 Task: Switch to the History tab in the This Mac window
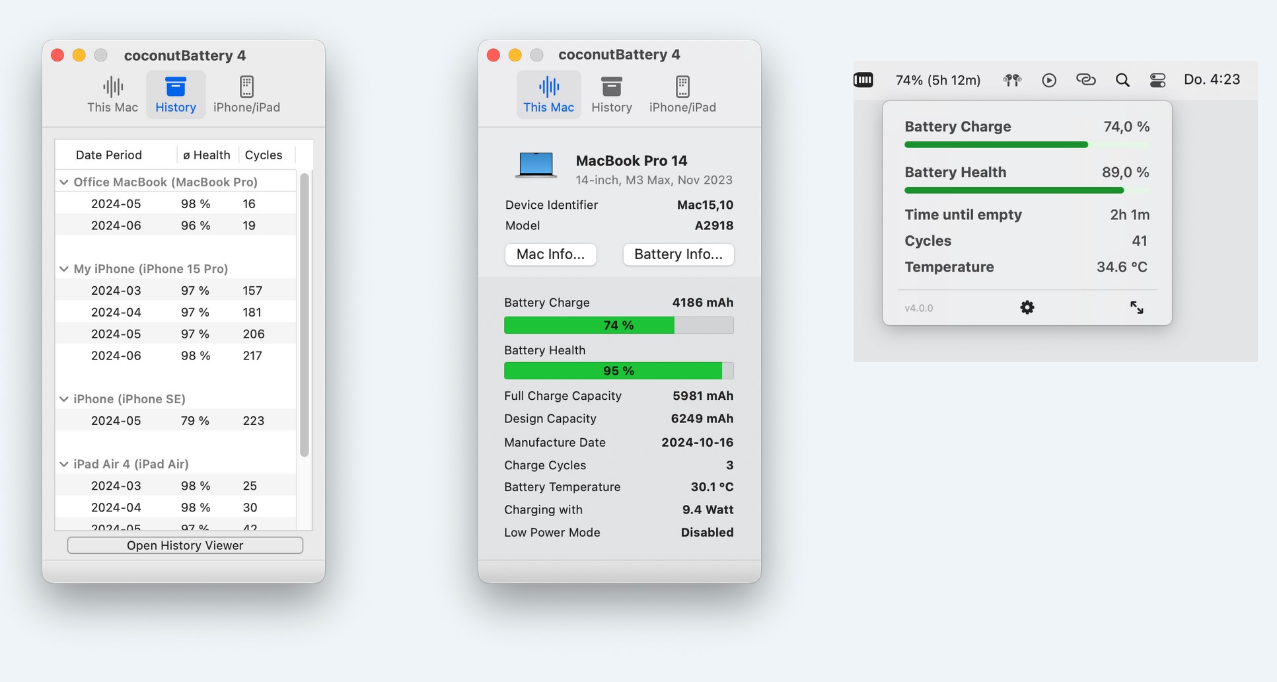pyautogui.click(x=610, y=93)
